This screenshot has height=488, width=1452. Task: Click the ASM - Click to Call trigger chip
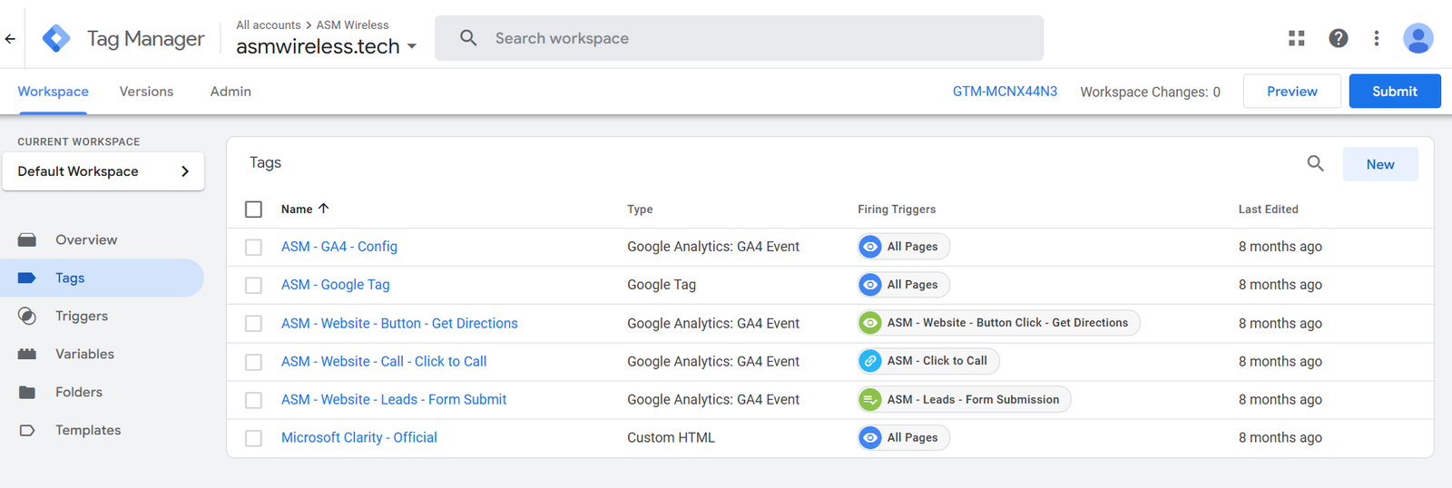(928, 361)
